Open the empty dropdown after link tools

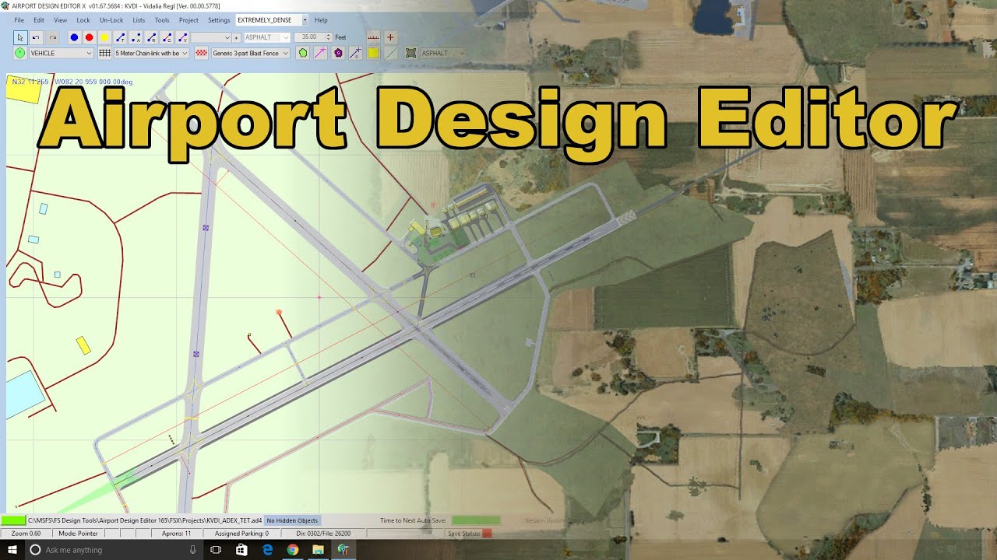click(211, 37)
